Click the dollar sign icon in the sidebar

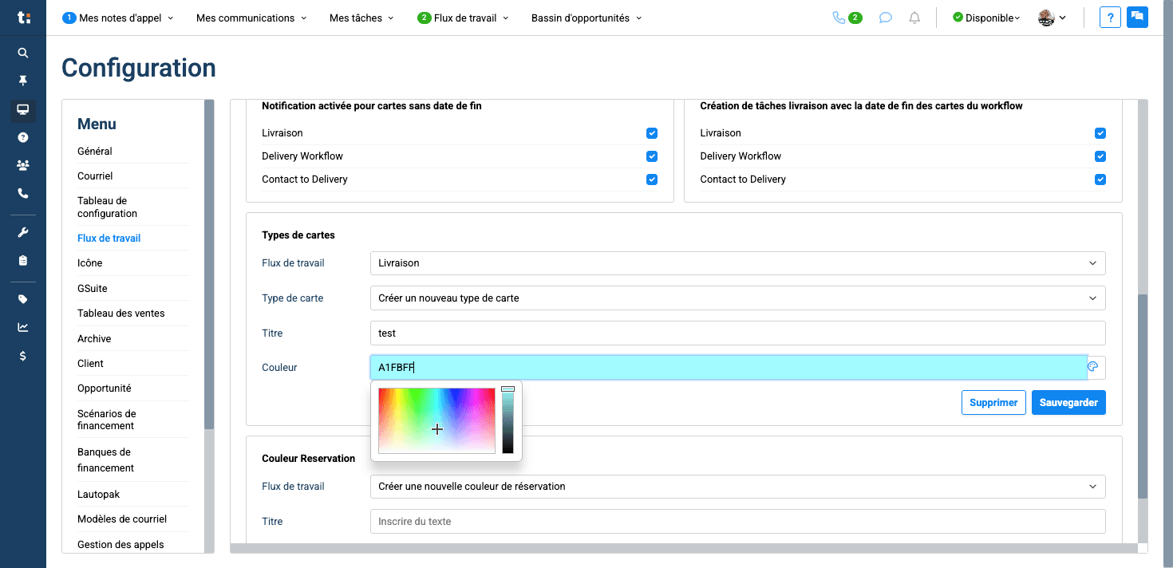pyautogui.click(x=23, y=356)
